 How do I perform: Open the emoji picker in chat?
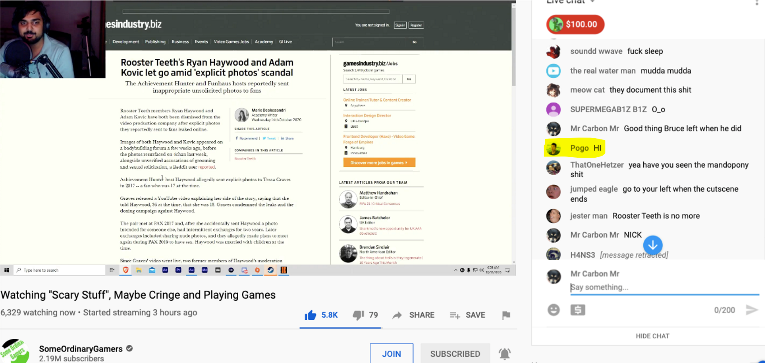click(554, 310)
